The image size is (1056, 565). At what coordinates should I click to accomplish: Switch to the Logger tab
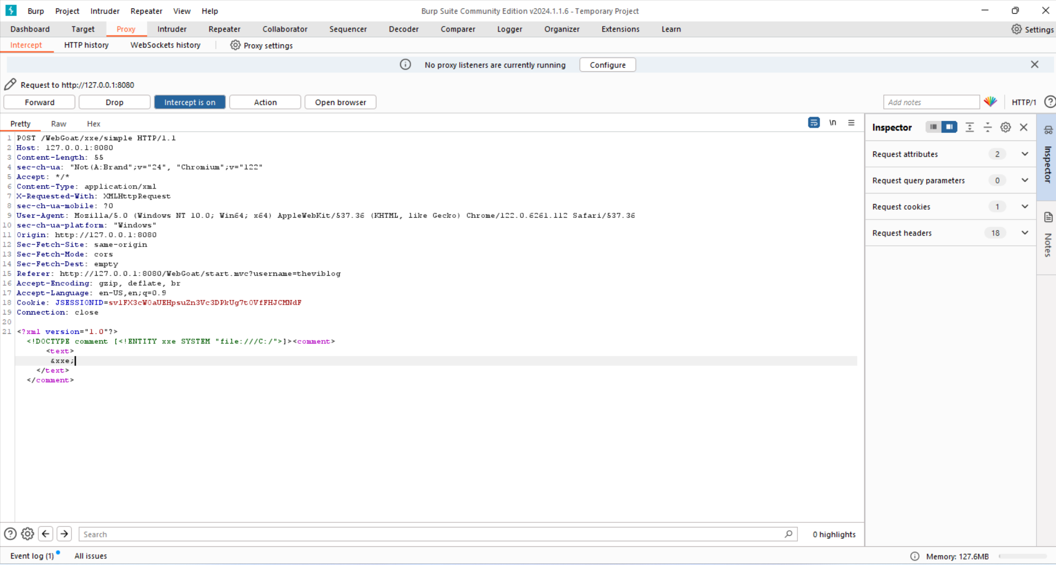[509, 29]
